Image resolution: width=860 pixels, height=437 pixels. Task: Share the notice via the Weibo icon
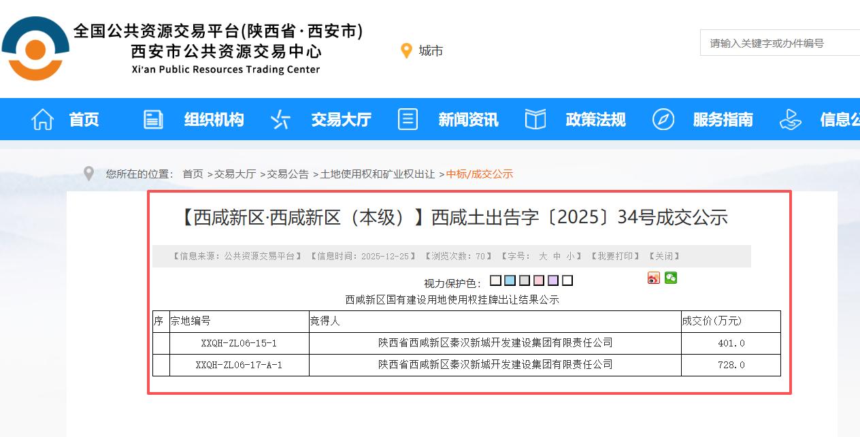coord(652,278)
